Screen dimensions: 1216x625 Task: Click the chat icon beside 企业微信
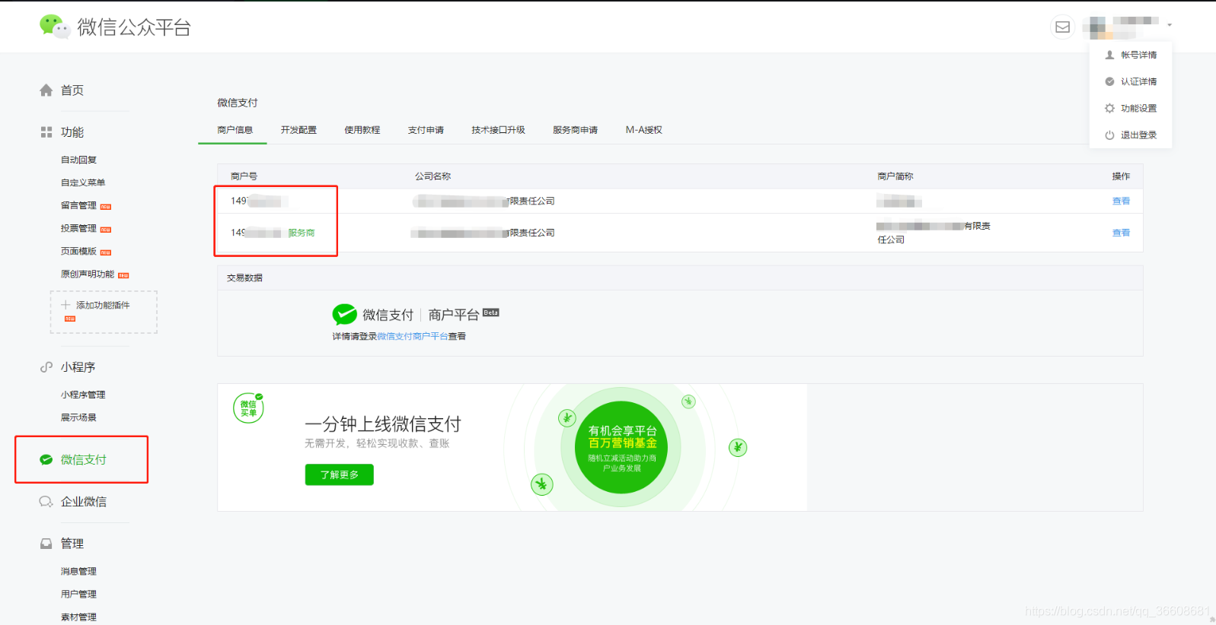[46, 502]
